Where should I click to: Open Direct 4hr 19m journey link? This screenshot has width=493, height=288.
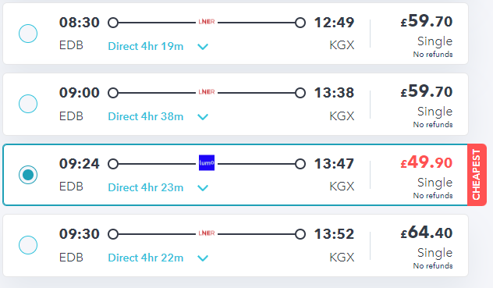click(x=146, y=46)
